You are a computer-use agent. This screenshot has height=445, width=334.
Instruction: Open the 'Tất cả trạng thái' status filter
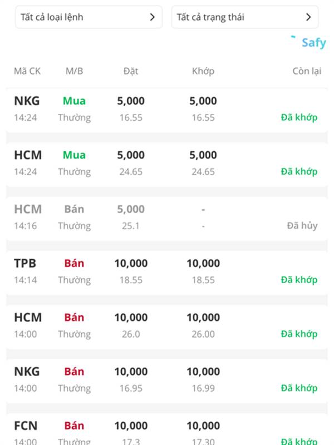pos(244,17)
